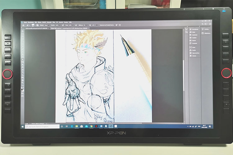This screenshot has height=155, width=233.
Task: Open the Training learn panel
Action: pos(206,29)
